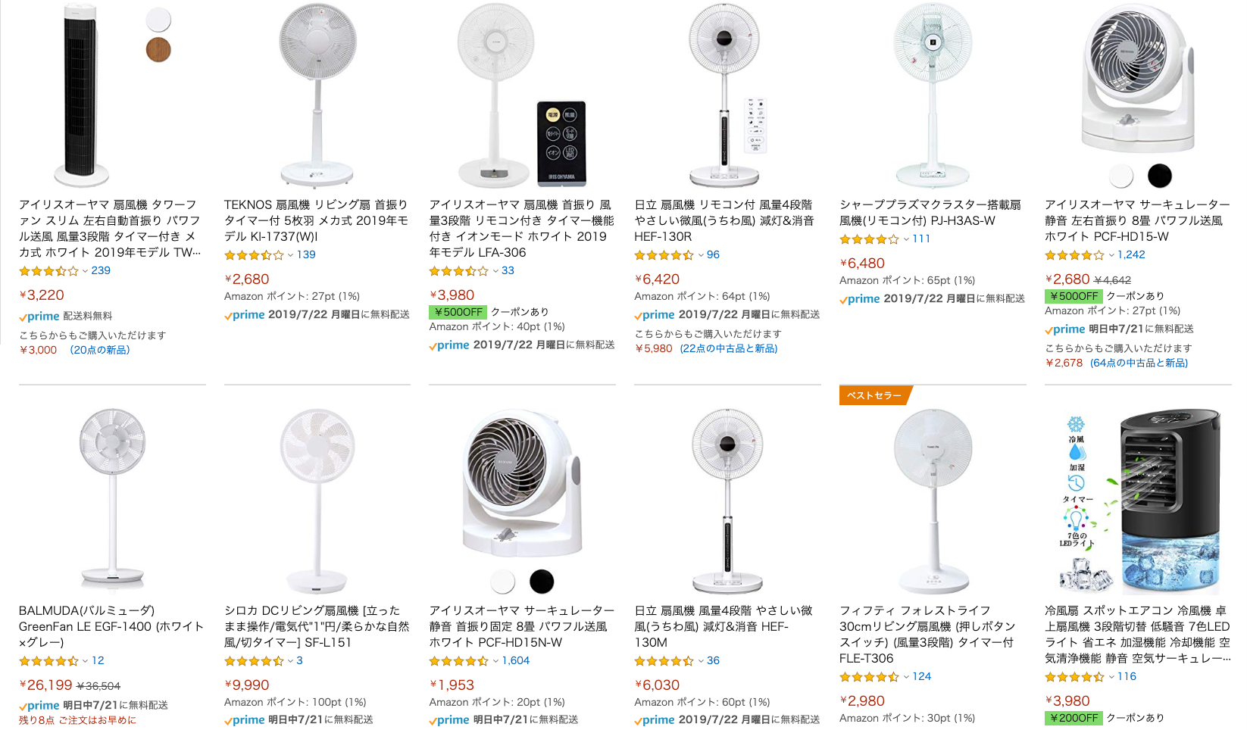Open the 22点の中古品と新品 offers link
Image resolution: width=1247 pixels, height=730 pixels.
pos(729,348)
